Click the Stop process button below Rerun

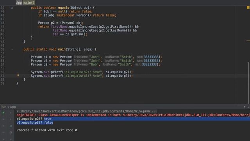tap(4, 119)
